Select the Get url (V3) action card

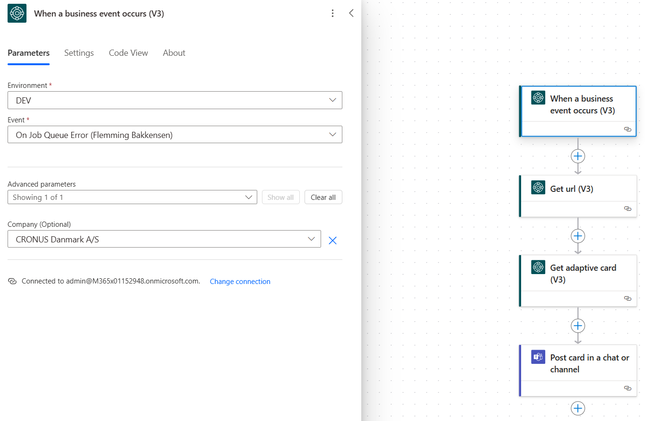[x=578, y=196]
